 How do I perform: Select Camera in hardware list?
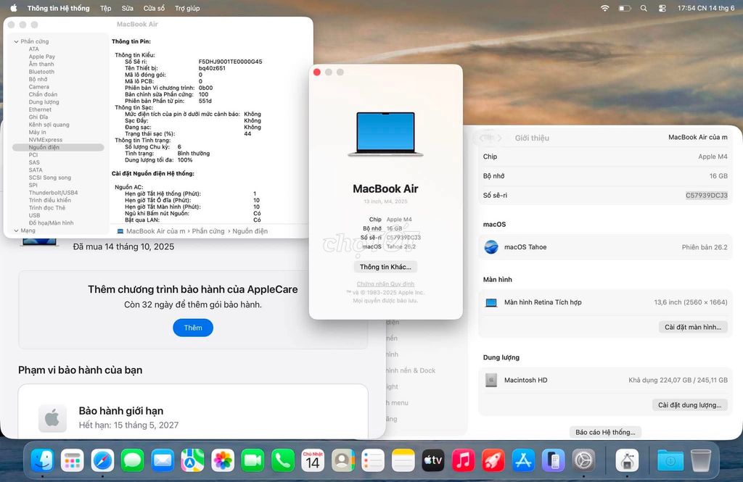coord(39,87)
